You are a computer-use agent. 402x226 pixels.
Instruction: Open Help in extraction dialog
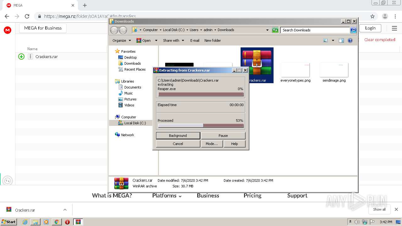point(235,144)
